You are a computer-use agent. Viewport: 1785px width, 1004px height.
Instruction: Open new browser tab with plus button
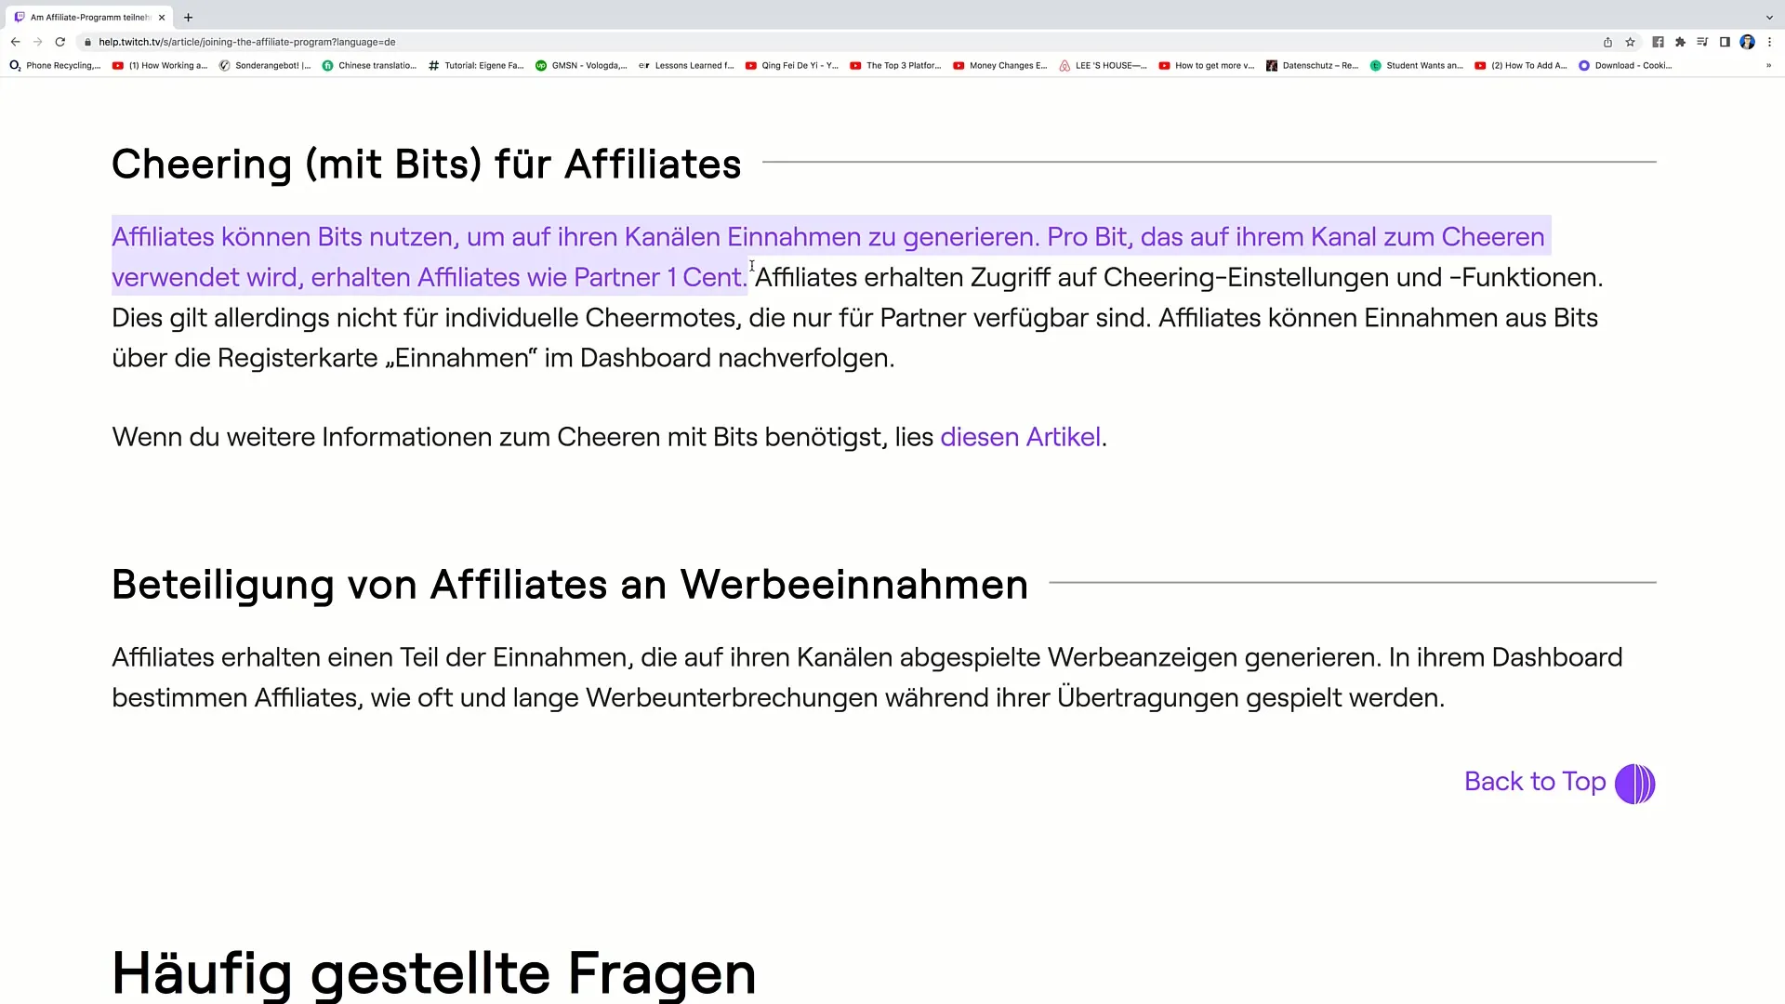(188, 17)
